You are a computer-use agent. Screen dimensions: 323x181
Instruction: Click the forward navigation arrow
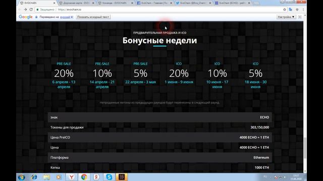(25, 10)
